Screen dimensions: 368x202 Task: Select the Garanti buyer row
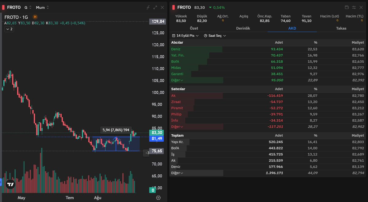[268, 74]
